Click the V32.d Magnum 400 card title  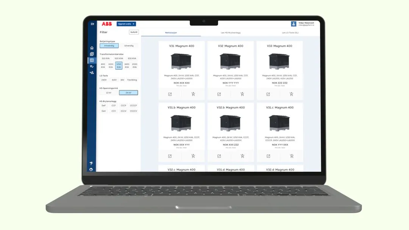[280, 169]
